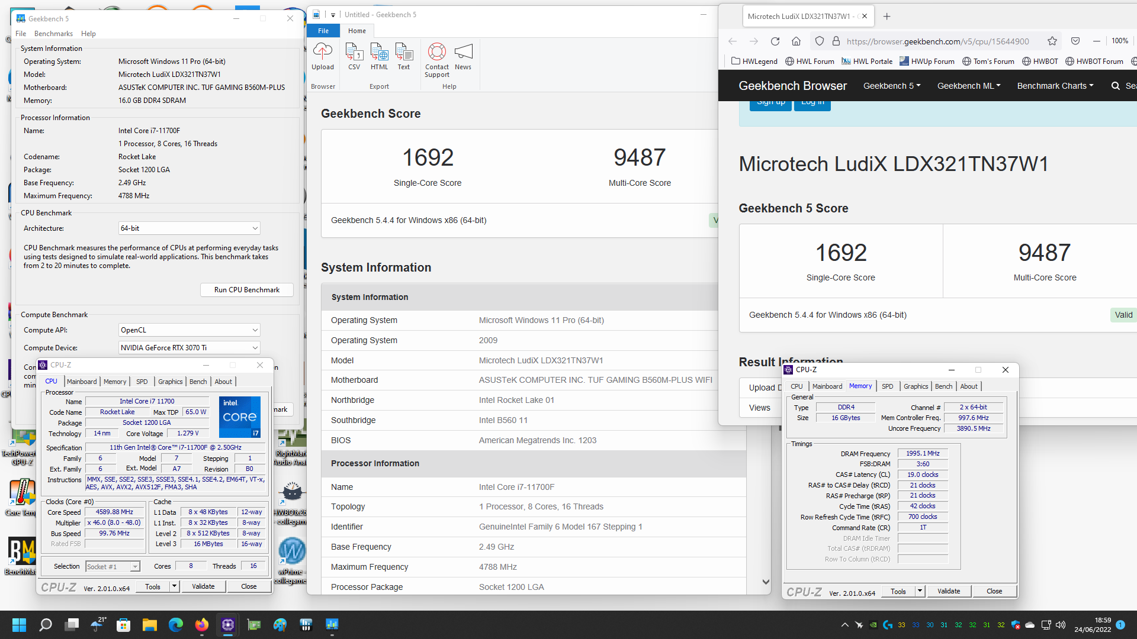1137x639 pixels.
Task: Open Task View on the taskbar
Action: pos(72,625)
